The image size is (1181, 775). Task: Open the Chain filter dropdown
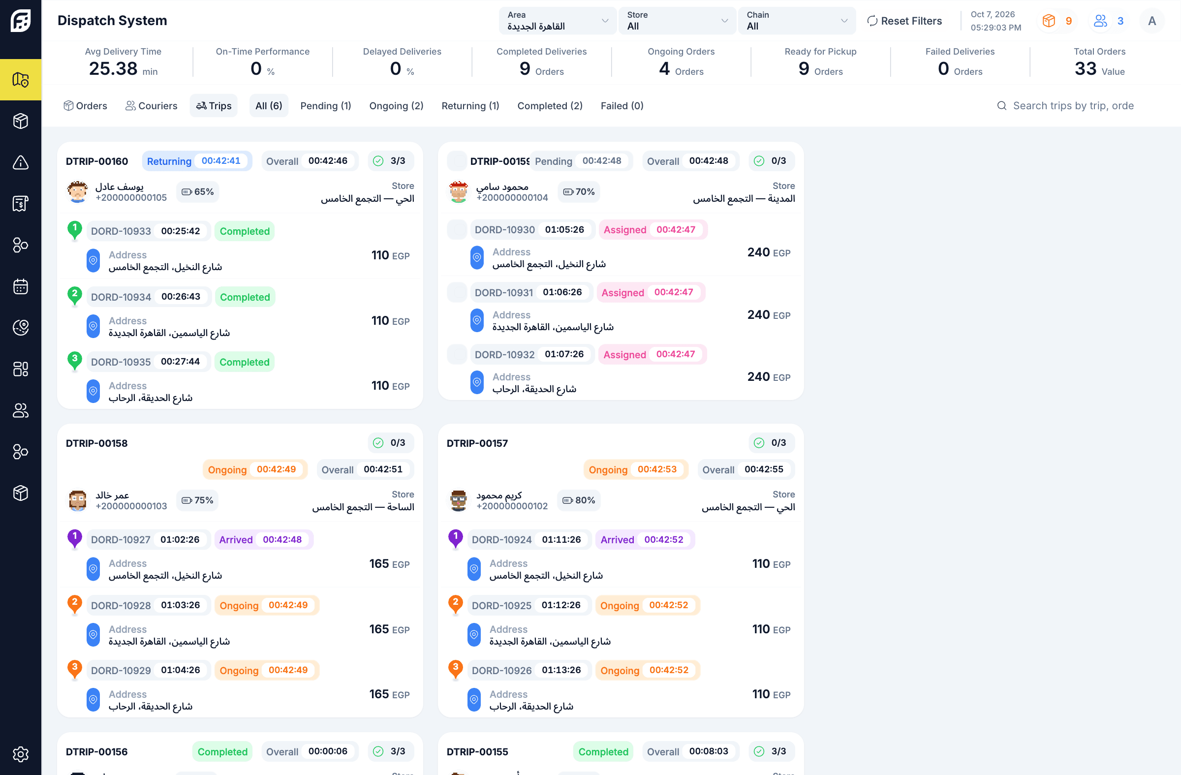pyautogui.click(x=796, y=21)
